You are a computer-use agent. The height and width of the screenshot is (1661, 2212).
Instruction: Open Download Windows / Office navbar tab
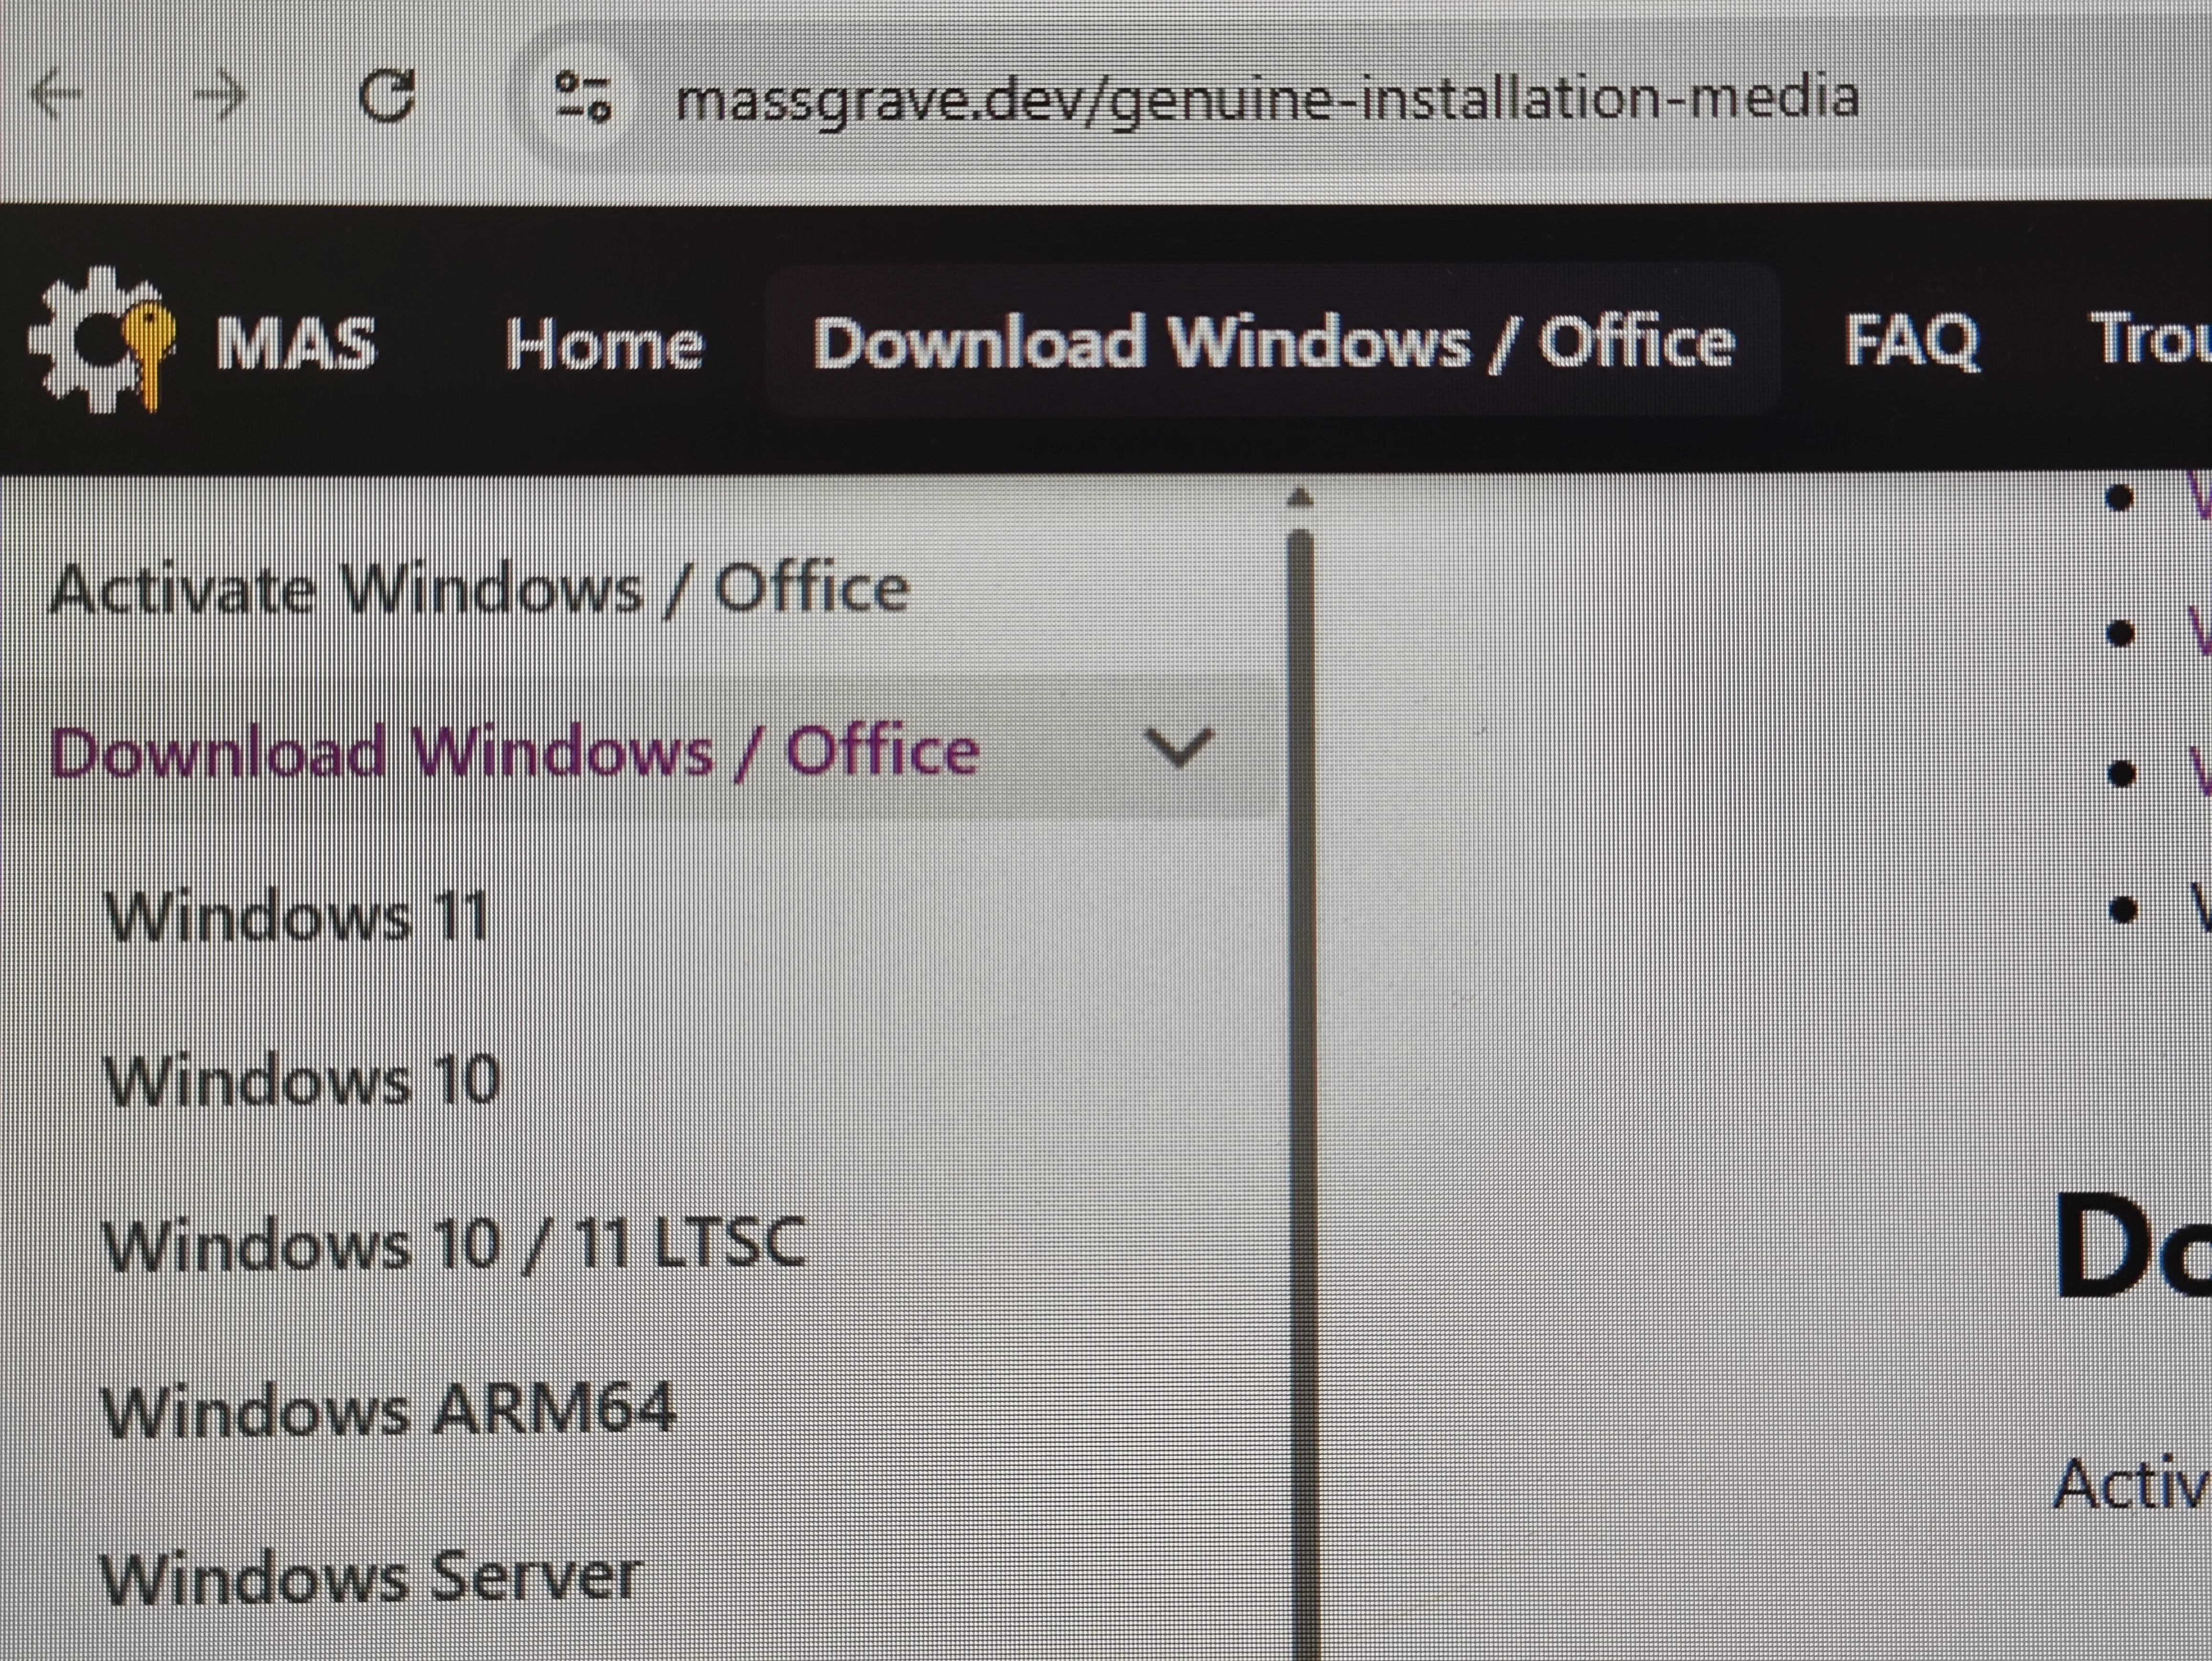[1272, 342]
